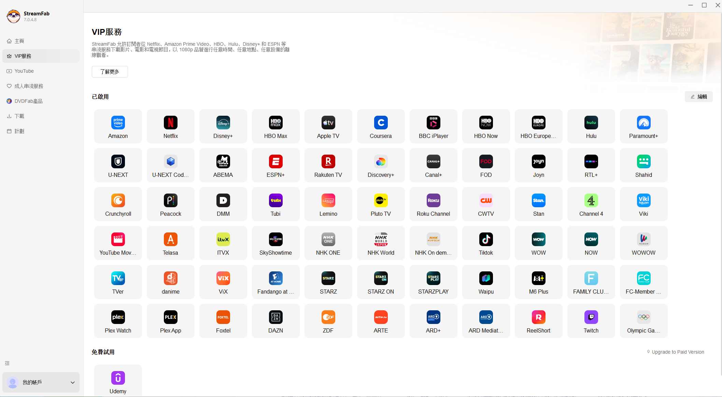Open DVDFab產品 in the sidebar
Viewport: 722px width, 397px height.
[x=41, y=101]
